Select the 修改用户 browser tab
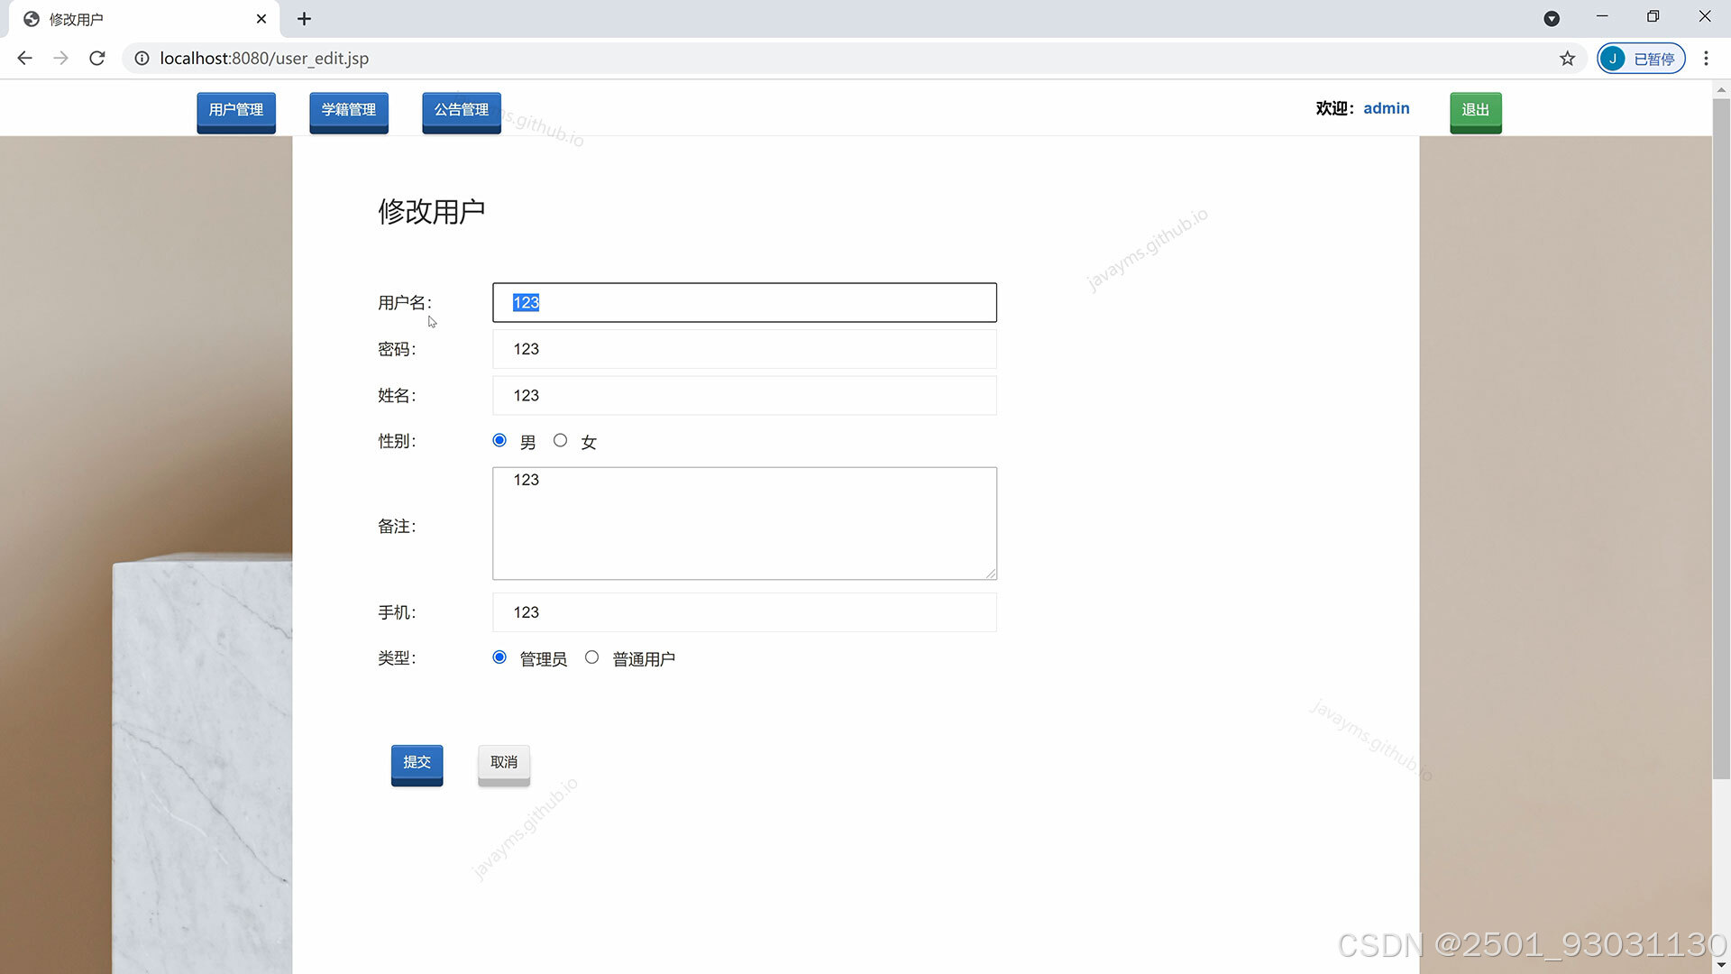 click(144, 19)
